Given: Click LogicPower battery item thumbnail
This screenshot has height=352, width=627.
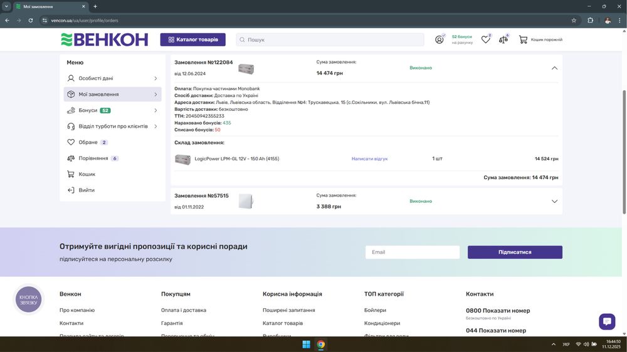Looking at the screenshot, I should [182, 159].
